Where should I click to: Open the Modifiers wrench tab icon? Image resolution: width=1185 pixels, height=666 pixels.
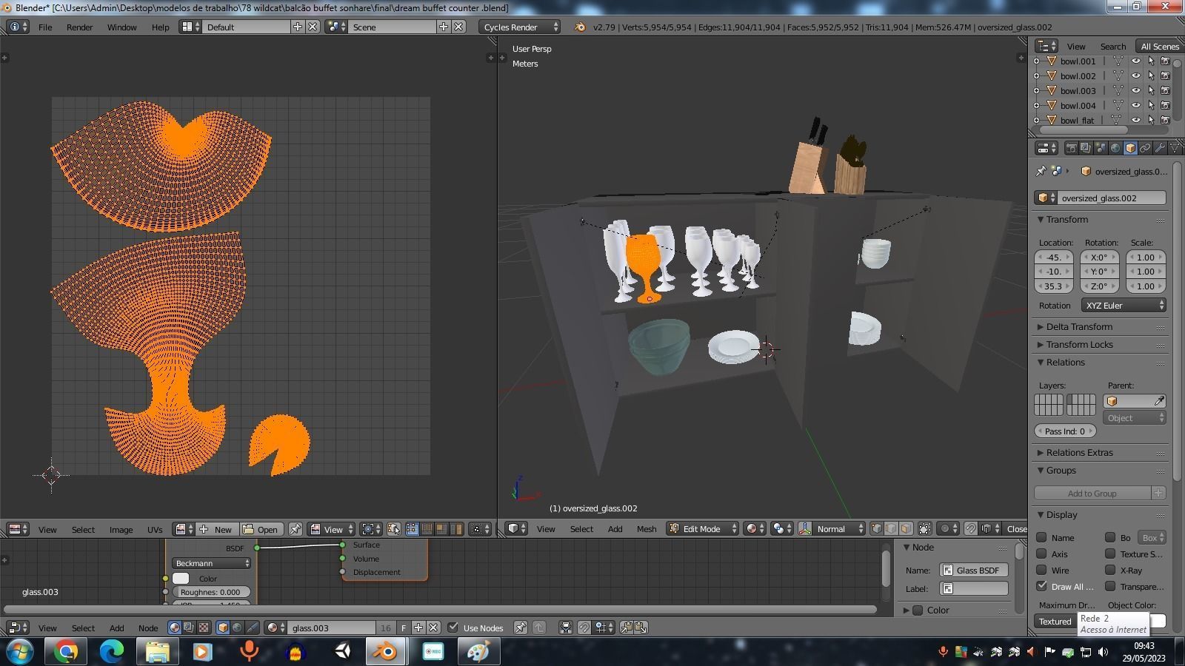point(1160,148)
